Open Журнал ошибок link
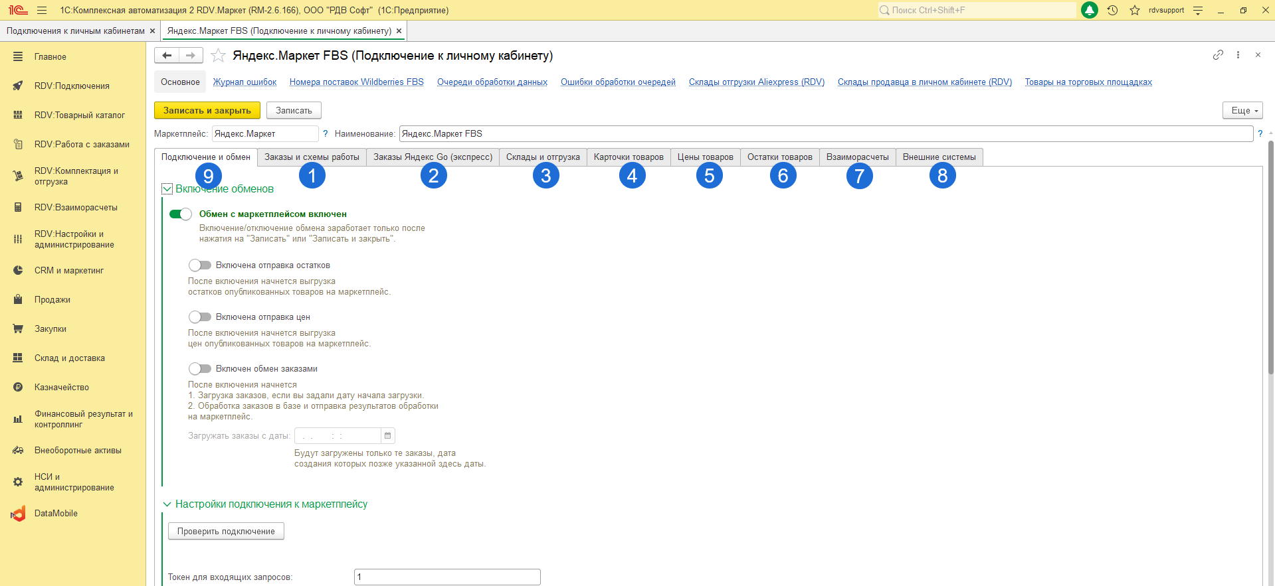1275x586 pixels. [x=245, y=82]
